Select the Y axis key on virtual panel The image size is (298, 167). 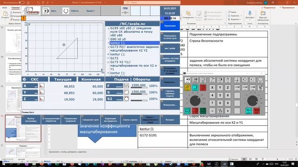pos(220,88)
